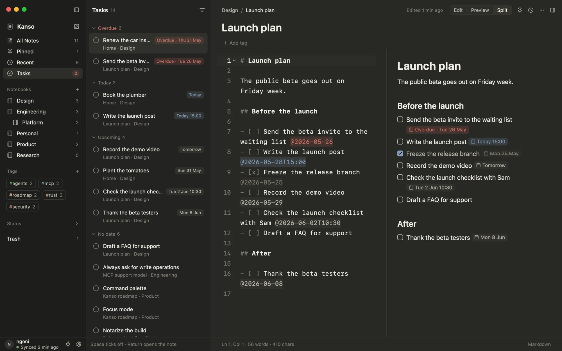562x351 pixels.
Task: Mark Book the plumber task as done
Action: (x=96, y=95)
